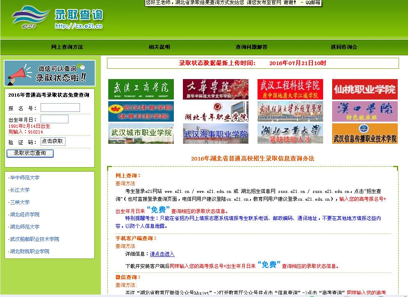Click the 武汉海事职业学院 banner

pos(215,134)
